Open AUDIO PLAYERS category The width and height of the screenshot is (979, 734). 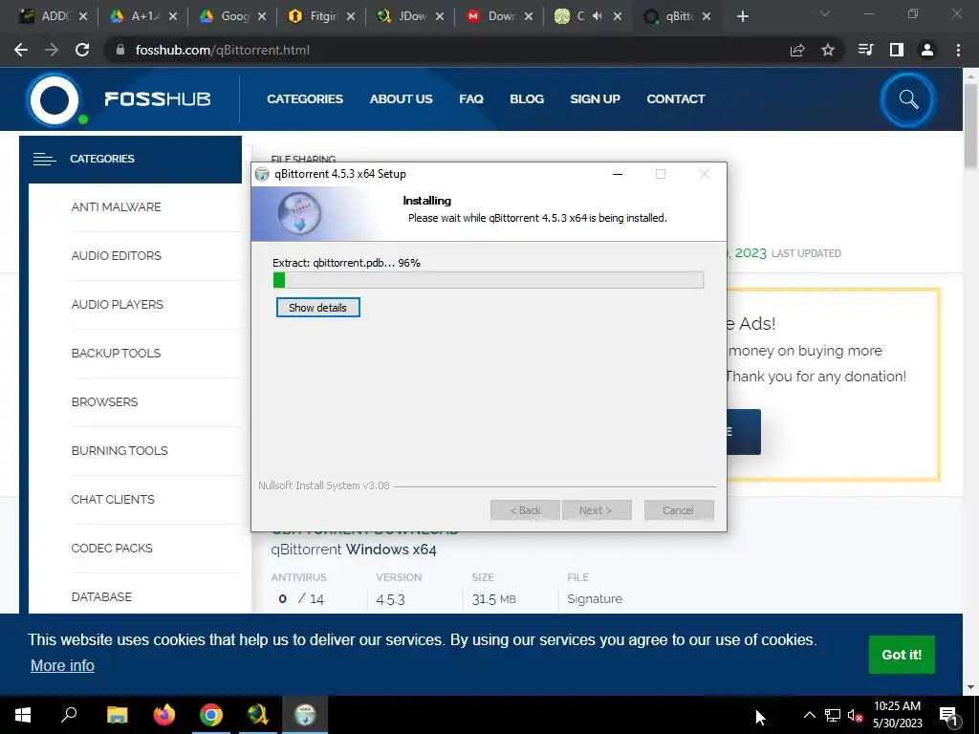pyautogui.click(x=118, y=304)
